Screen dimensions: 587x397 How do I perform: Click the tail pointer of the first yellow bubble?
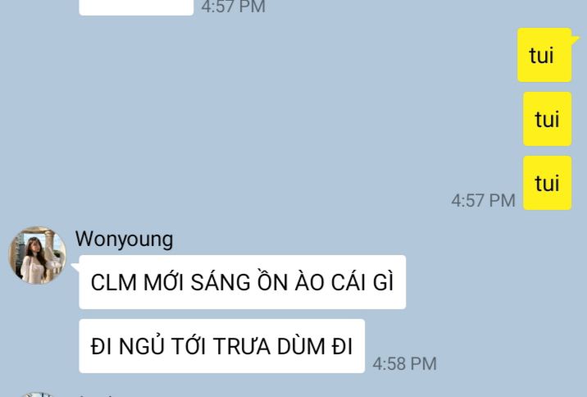(x=576, y=39)
